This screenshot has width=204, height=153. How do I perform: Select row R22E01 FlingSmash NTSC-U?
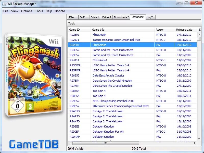click(132, 35)
